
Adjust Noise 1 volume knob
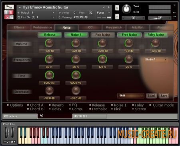click(x=76, y=43)
